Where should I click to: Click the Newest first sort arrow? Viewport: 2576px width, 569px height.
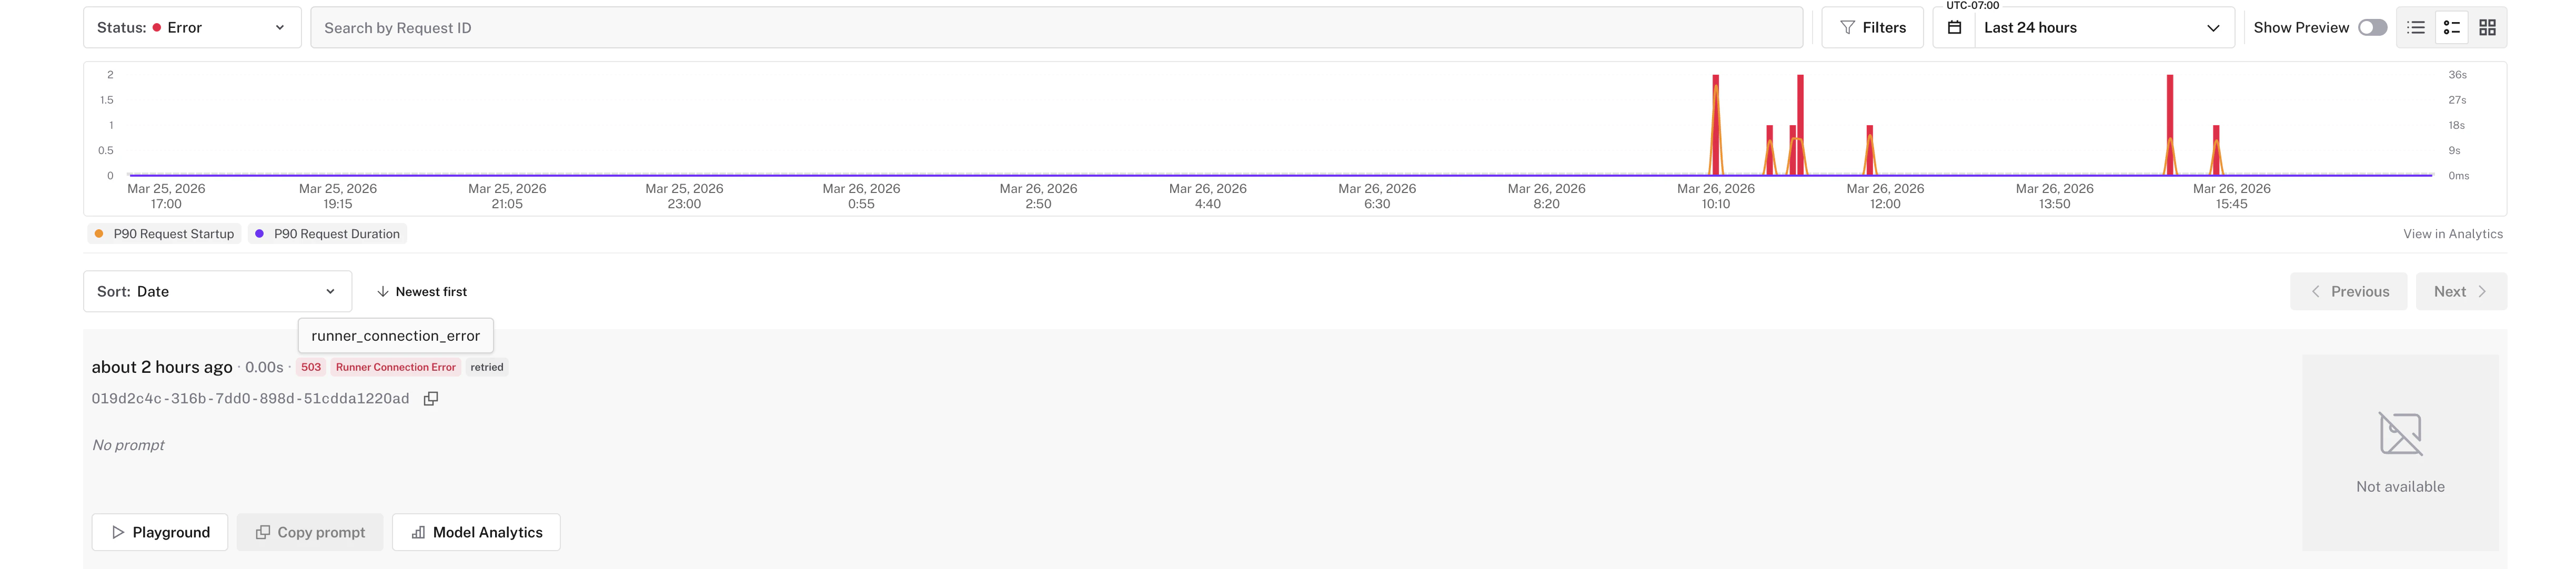[x=382, y=291]
